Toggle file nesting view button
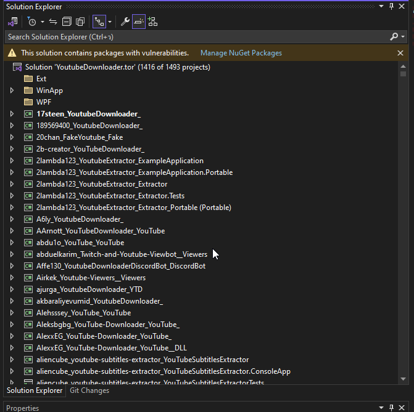This screenshot has width=414, height=412. (x=99, y=22)
